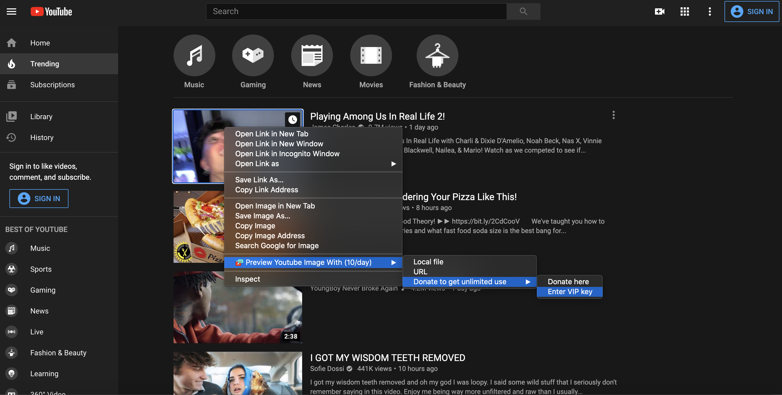Click the Sports icon under Best of YouTube

pos(11,269)
